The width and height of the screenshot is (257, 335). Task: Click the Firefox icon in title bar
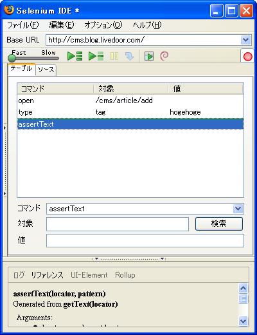[x=9, y=10]
